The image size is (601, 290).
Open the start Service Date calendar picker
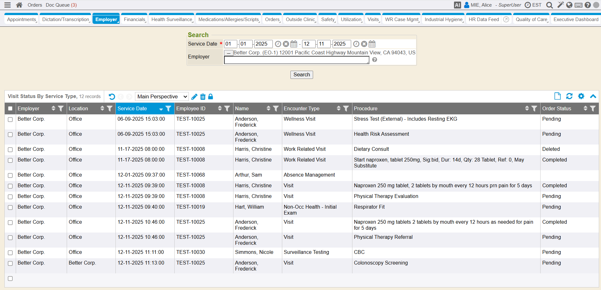tap(294, 44)
